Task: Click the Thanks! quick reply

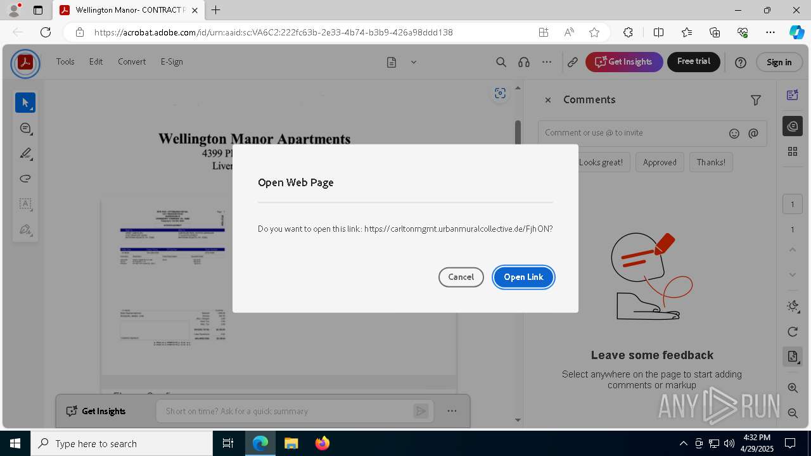Action: coord(711,162)
